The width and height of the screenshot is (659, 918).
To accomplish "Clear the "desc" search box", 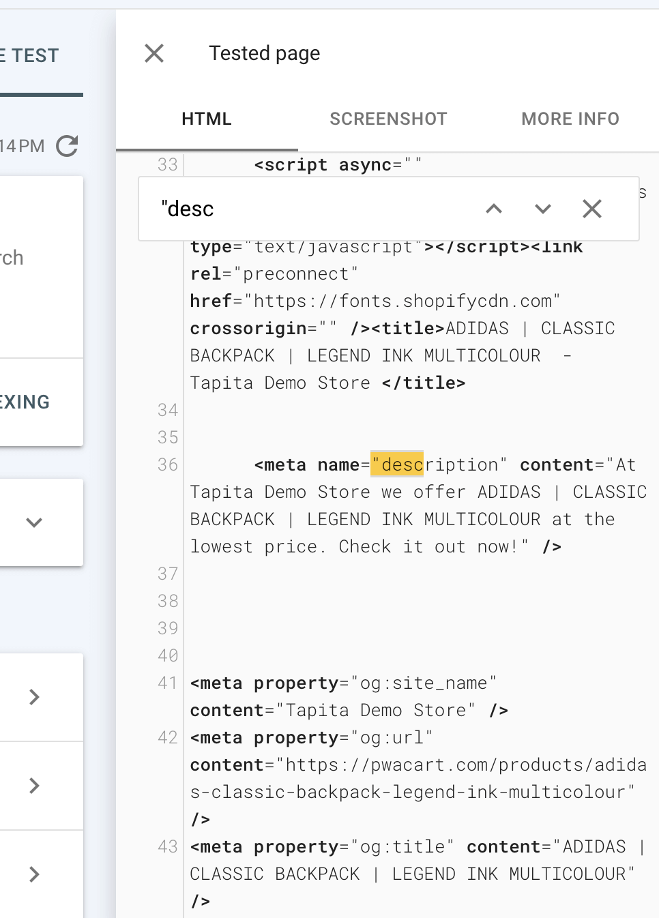I will pyautogui.click(x=592, y=209).
